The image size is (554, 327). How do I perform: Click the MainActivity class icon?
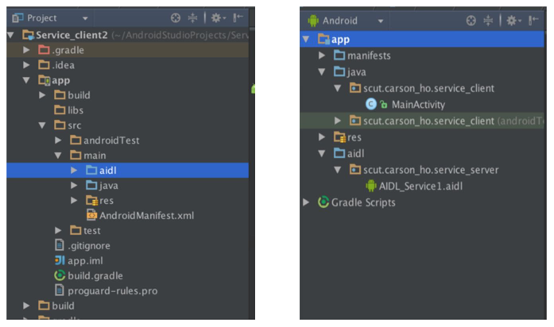pos(370,104)
